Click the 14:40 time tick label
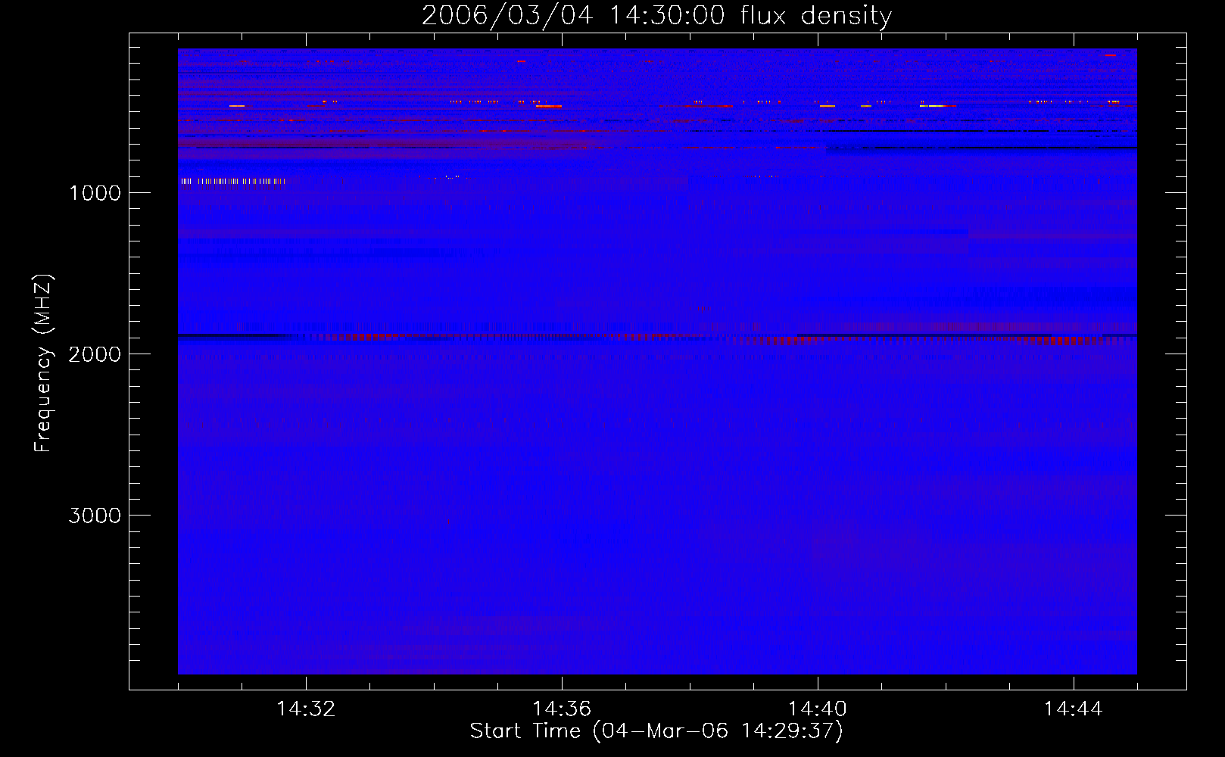 tap(818, 709)
